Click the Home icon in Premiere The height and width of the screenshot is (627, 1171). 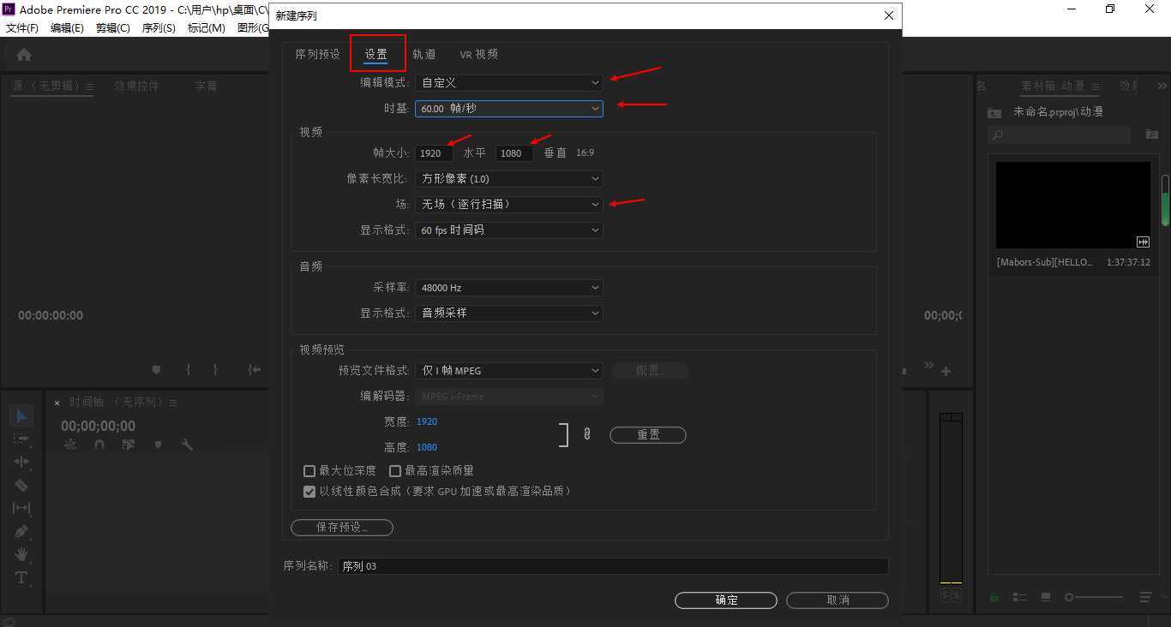(x=24, y=55)
